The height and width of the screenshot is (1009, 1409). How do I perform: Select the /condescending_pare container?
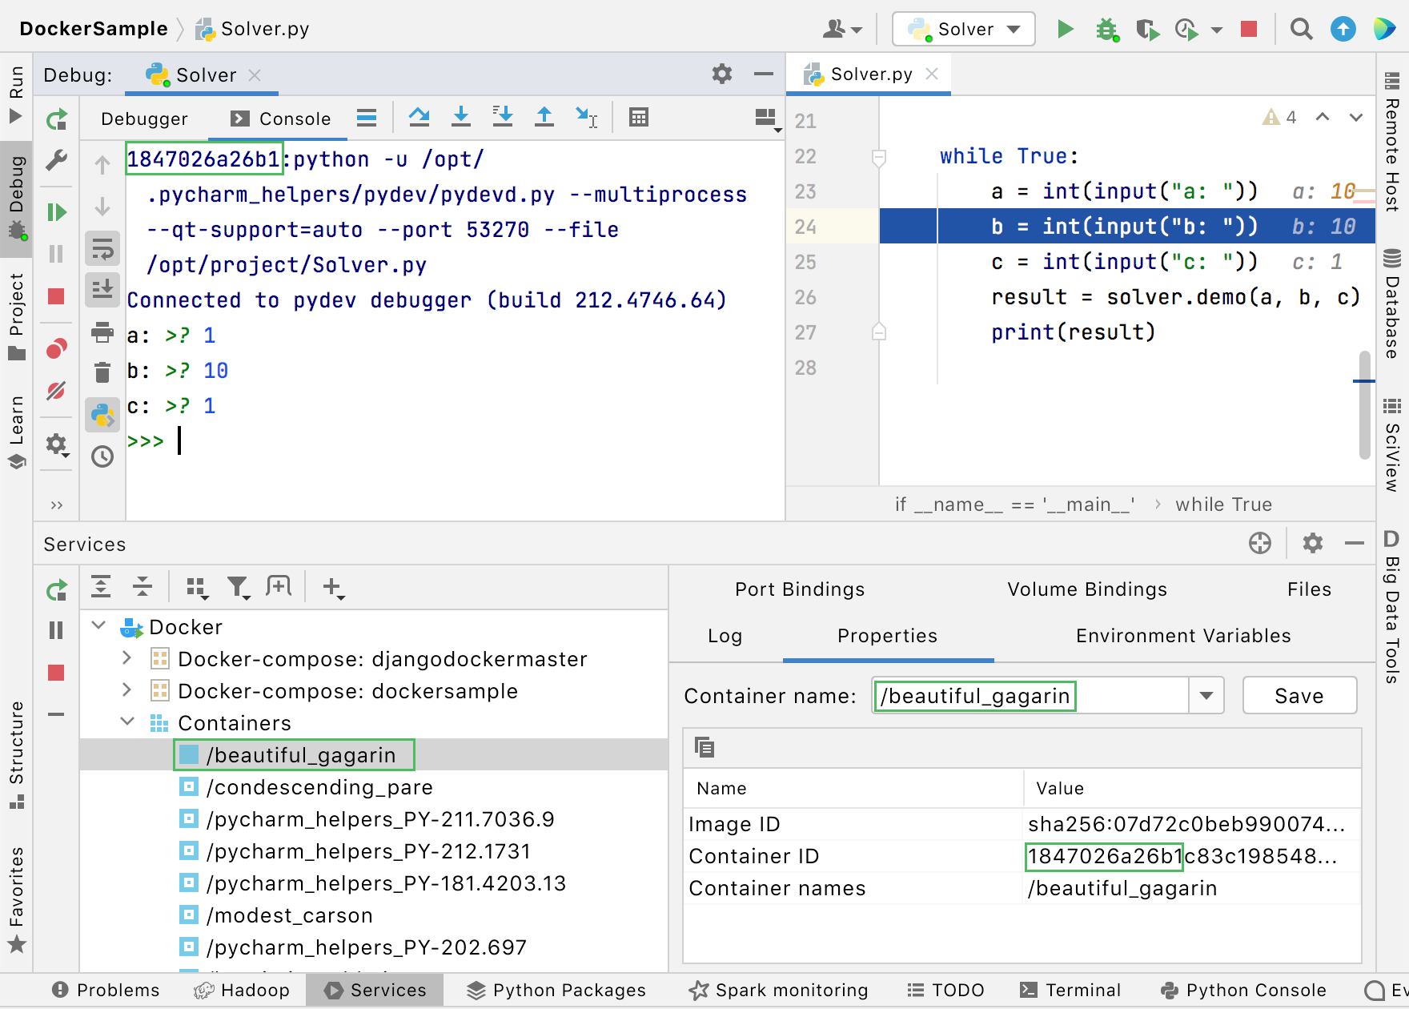(318, 787)
